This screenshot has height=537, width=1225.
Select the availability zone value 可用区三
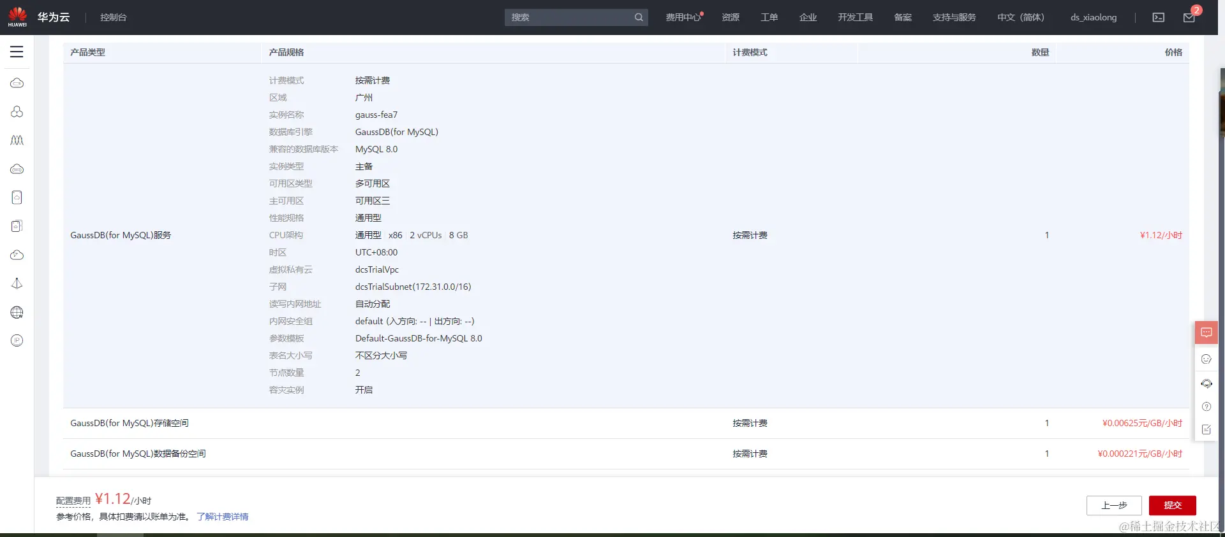(x=373, y=201)
